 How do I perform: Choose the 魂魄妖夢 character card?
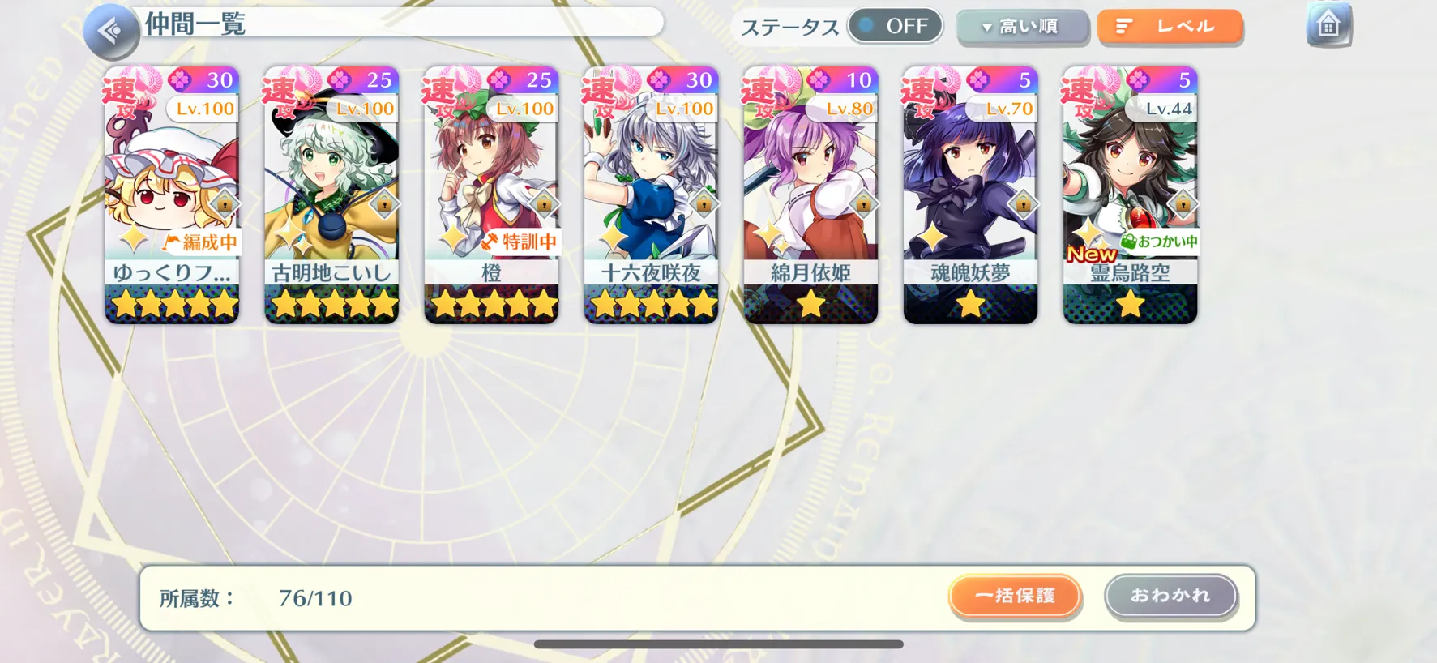tap(970, 195)
